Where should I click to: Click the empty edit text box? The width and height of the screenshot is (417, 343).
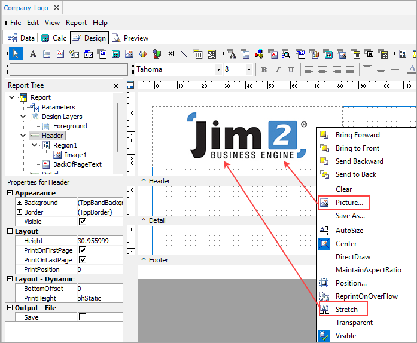point(69,69)
